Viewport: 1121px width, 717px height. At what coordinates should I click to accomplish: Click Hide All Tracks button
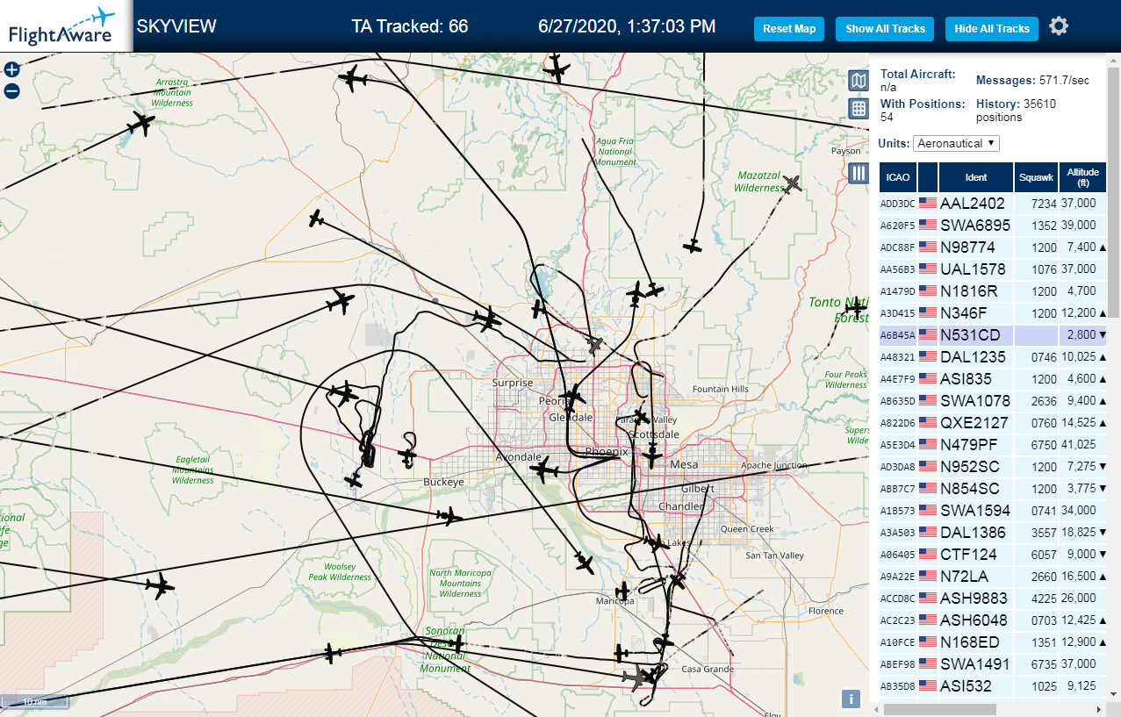click(x=992, y=29)
